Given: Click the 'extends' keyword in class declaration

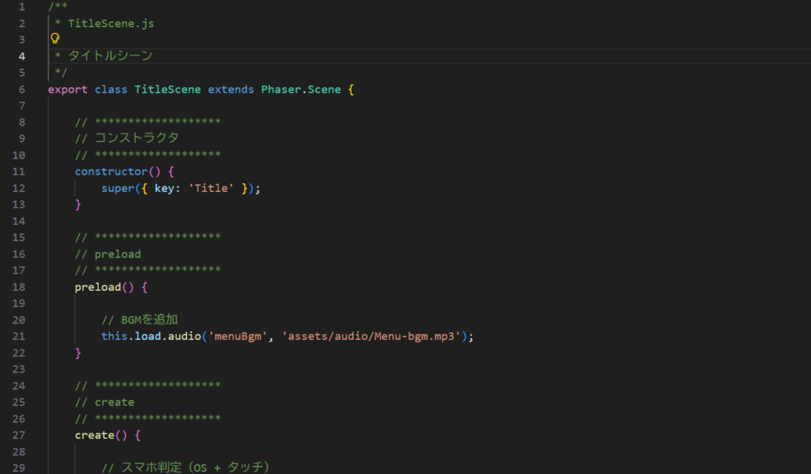Looking at the screenshot, I should 230,90.
